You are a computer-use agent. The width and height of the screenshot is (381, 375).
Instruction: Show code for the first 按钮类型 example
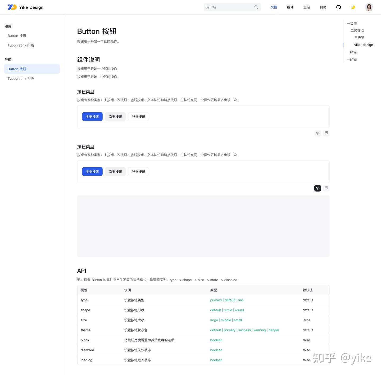317,133
